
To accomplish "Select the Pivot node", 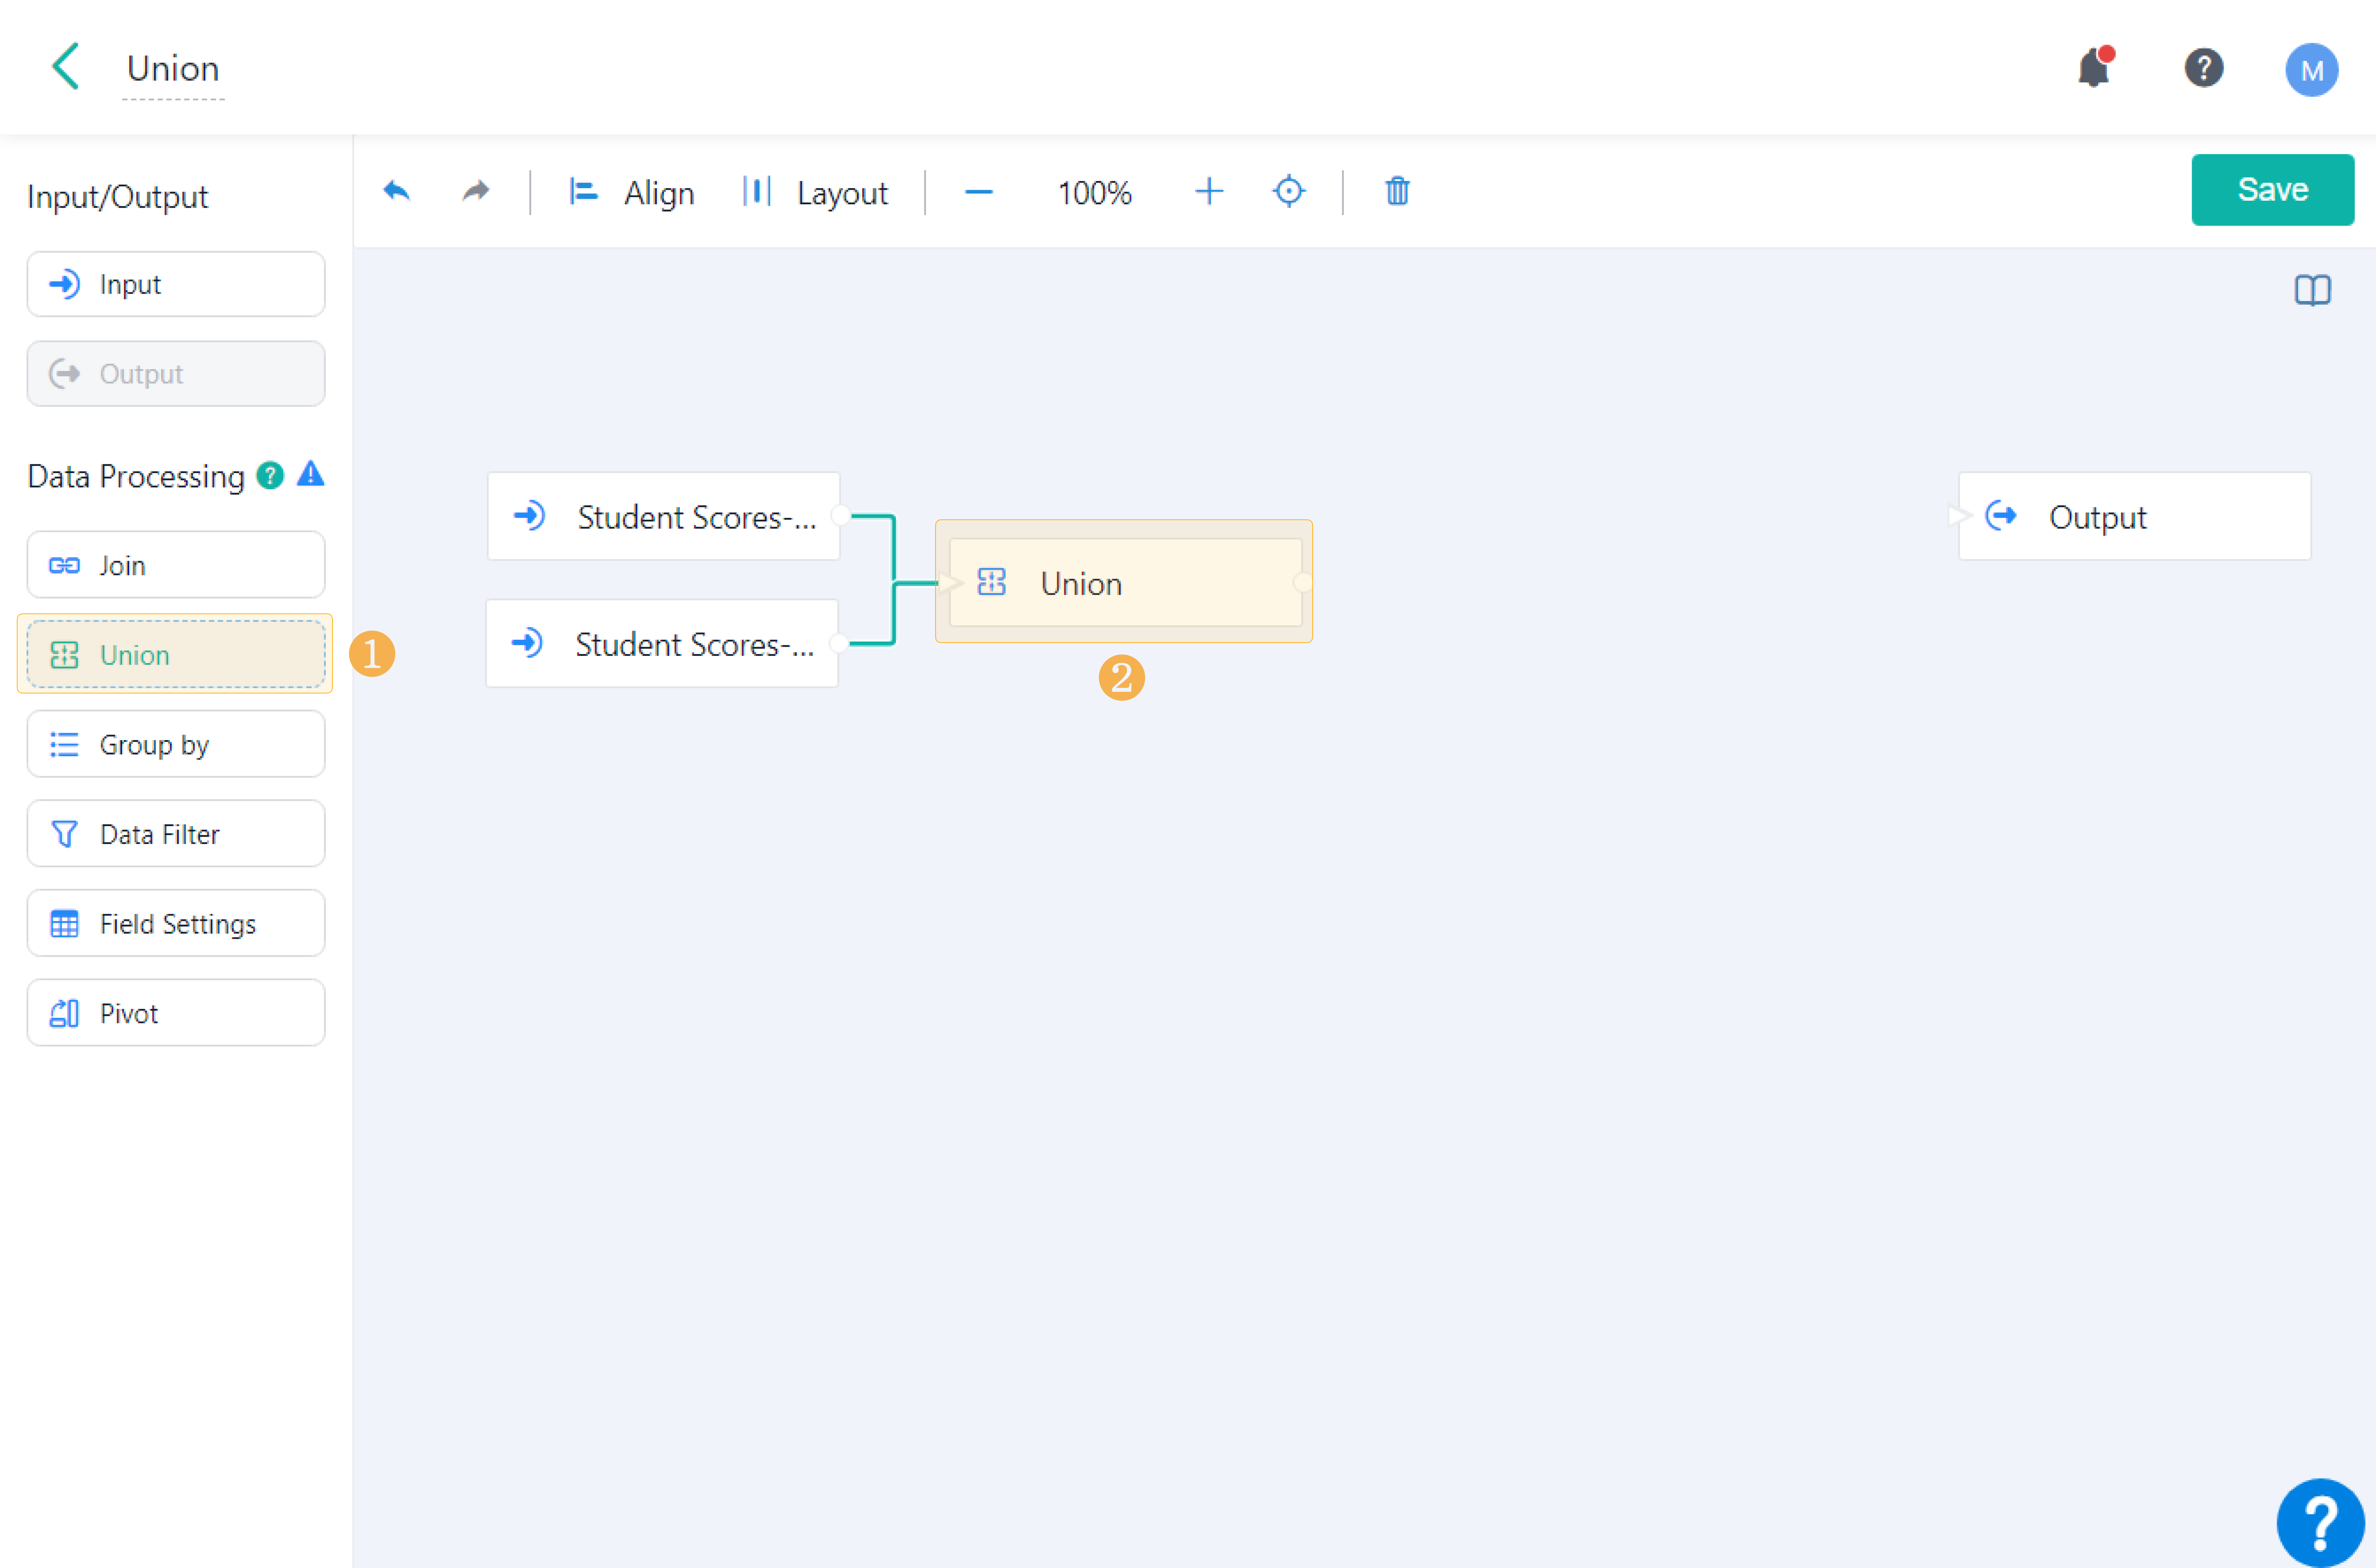I will pos(176,1013).
